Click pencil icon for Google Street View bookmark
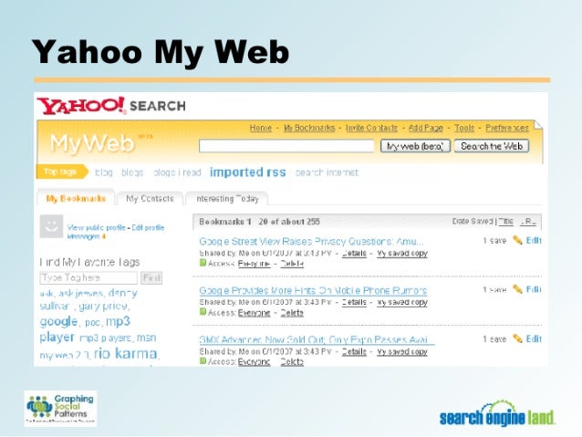The image size is (582, 437). coord(517,240)
